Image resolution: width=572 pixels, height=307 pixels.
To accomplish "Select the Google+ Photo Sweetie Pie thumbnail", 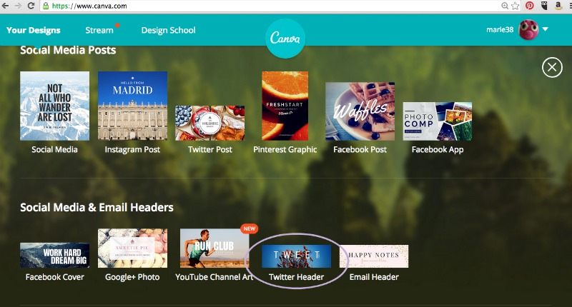I will coord(132,248).
